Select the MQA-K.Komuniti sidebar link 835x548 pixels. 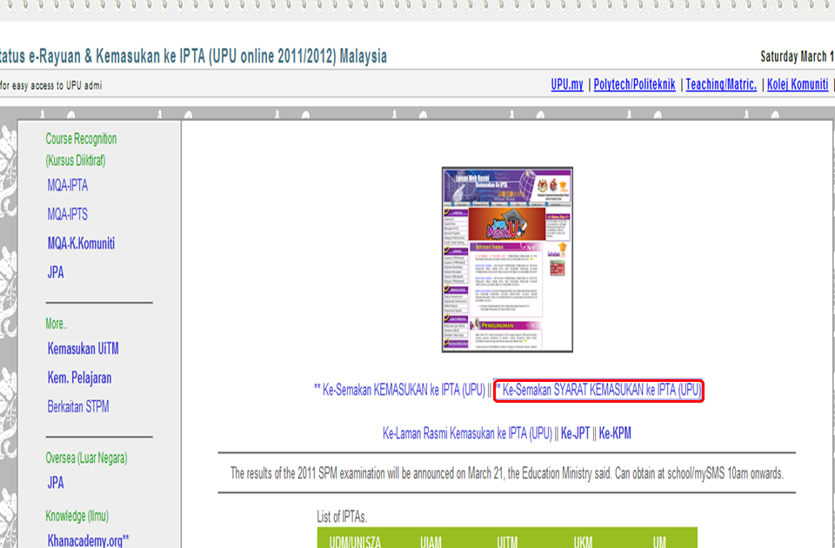point(81,244)
